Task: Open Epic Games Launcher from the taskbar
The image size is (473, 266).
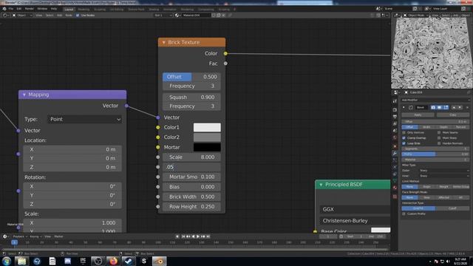Action: click(83, 261)
